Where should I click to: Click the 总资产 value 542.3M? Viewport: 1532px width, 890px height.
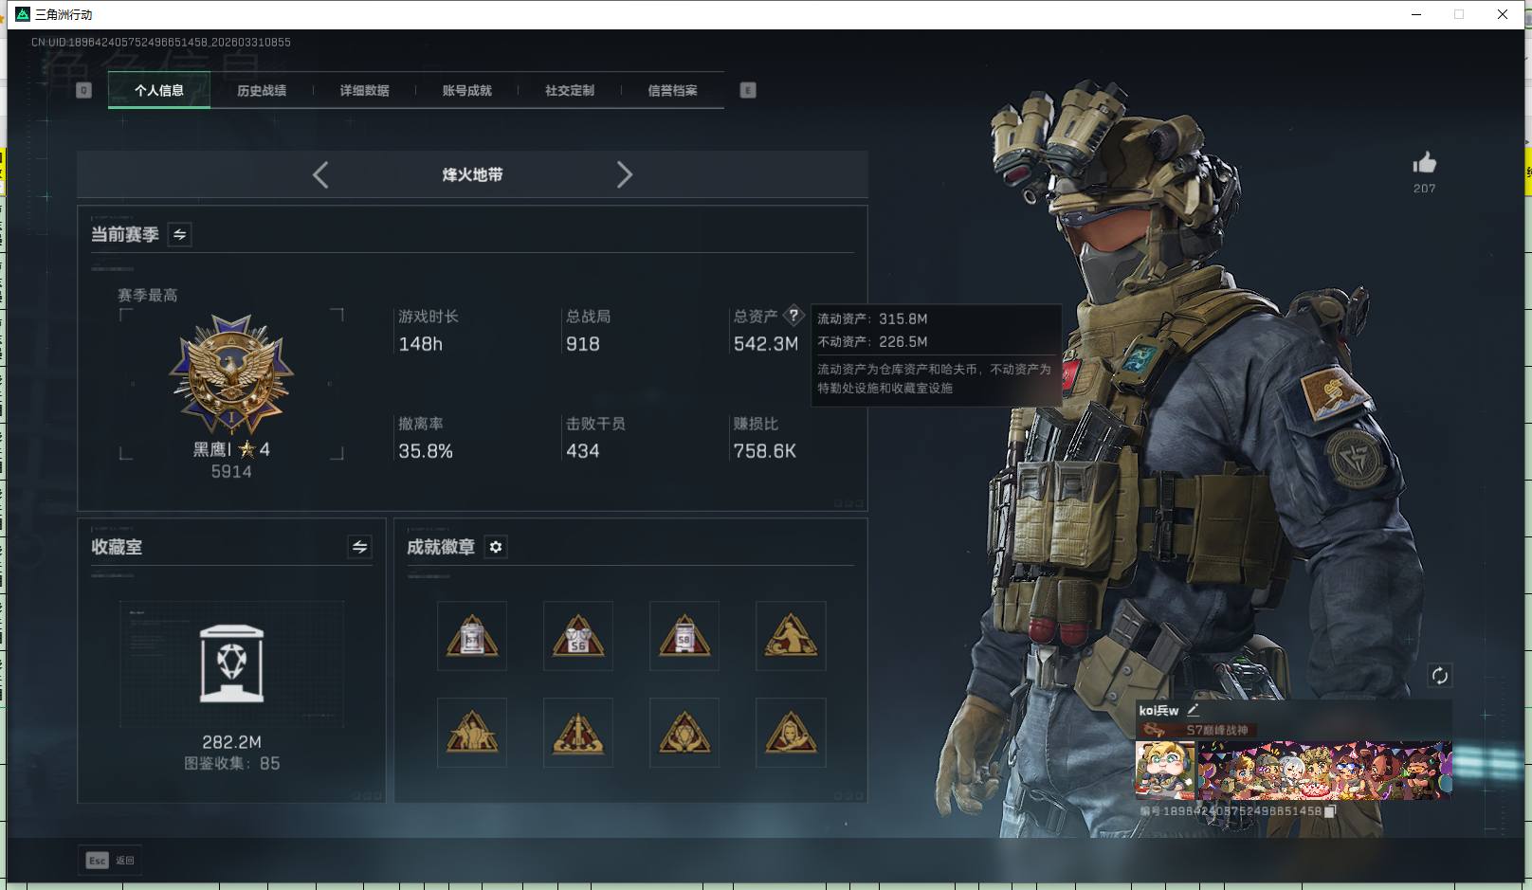(x=766, y=344)
